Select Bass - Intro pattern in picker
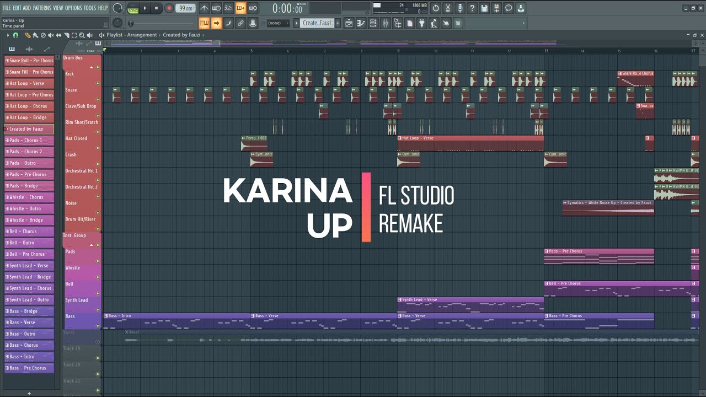Viewport: 706px width, 397px height. click(x=29, y=357)
